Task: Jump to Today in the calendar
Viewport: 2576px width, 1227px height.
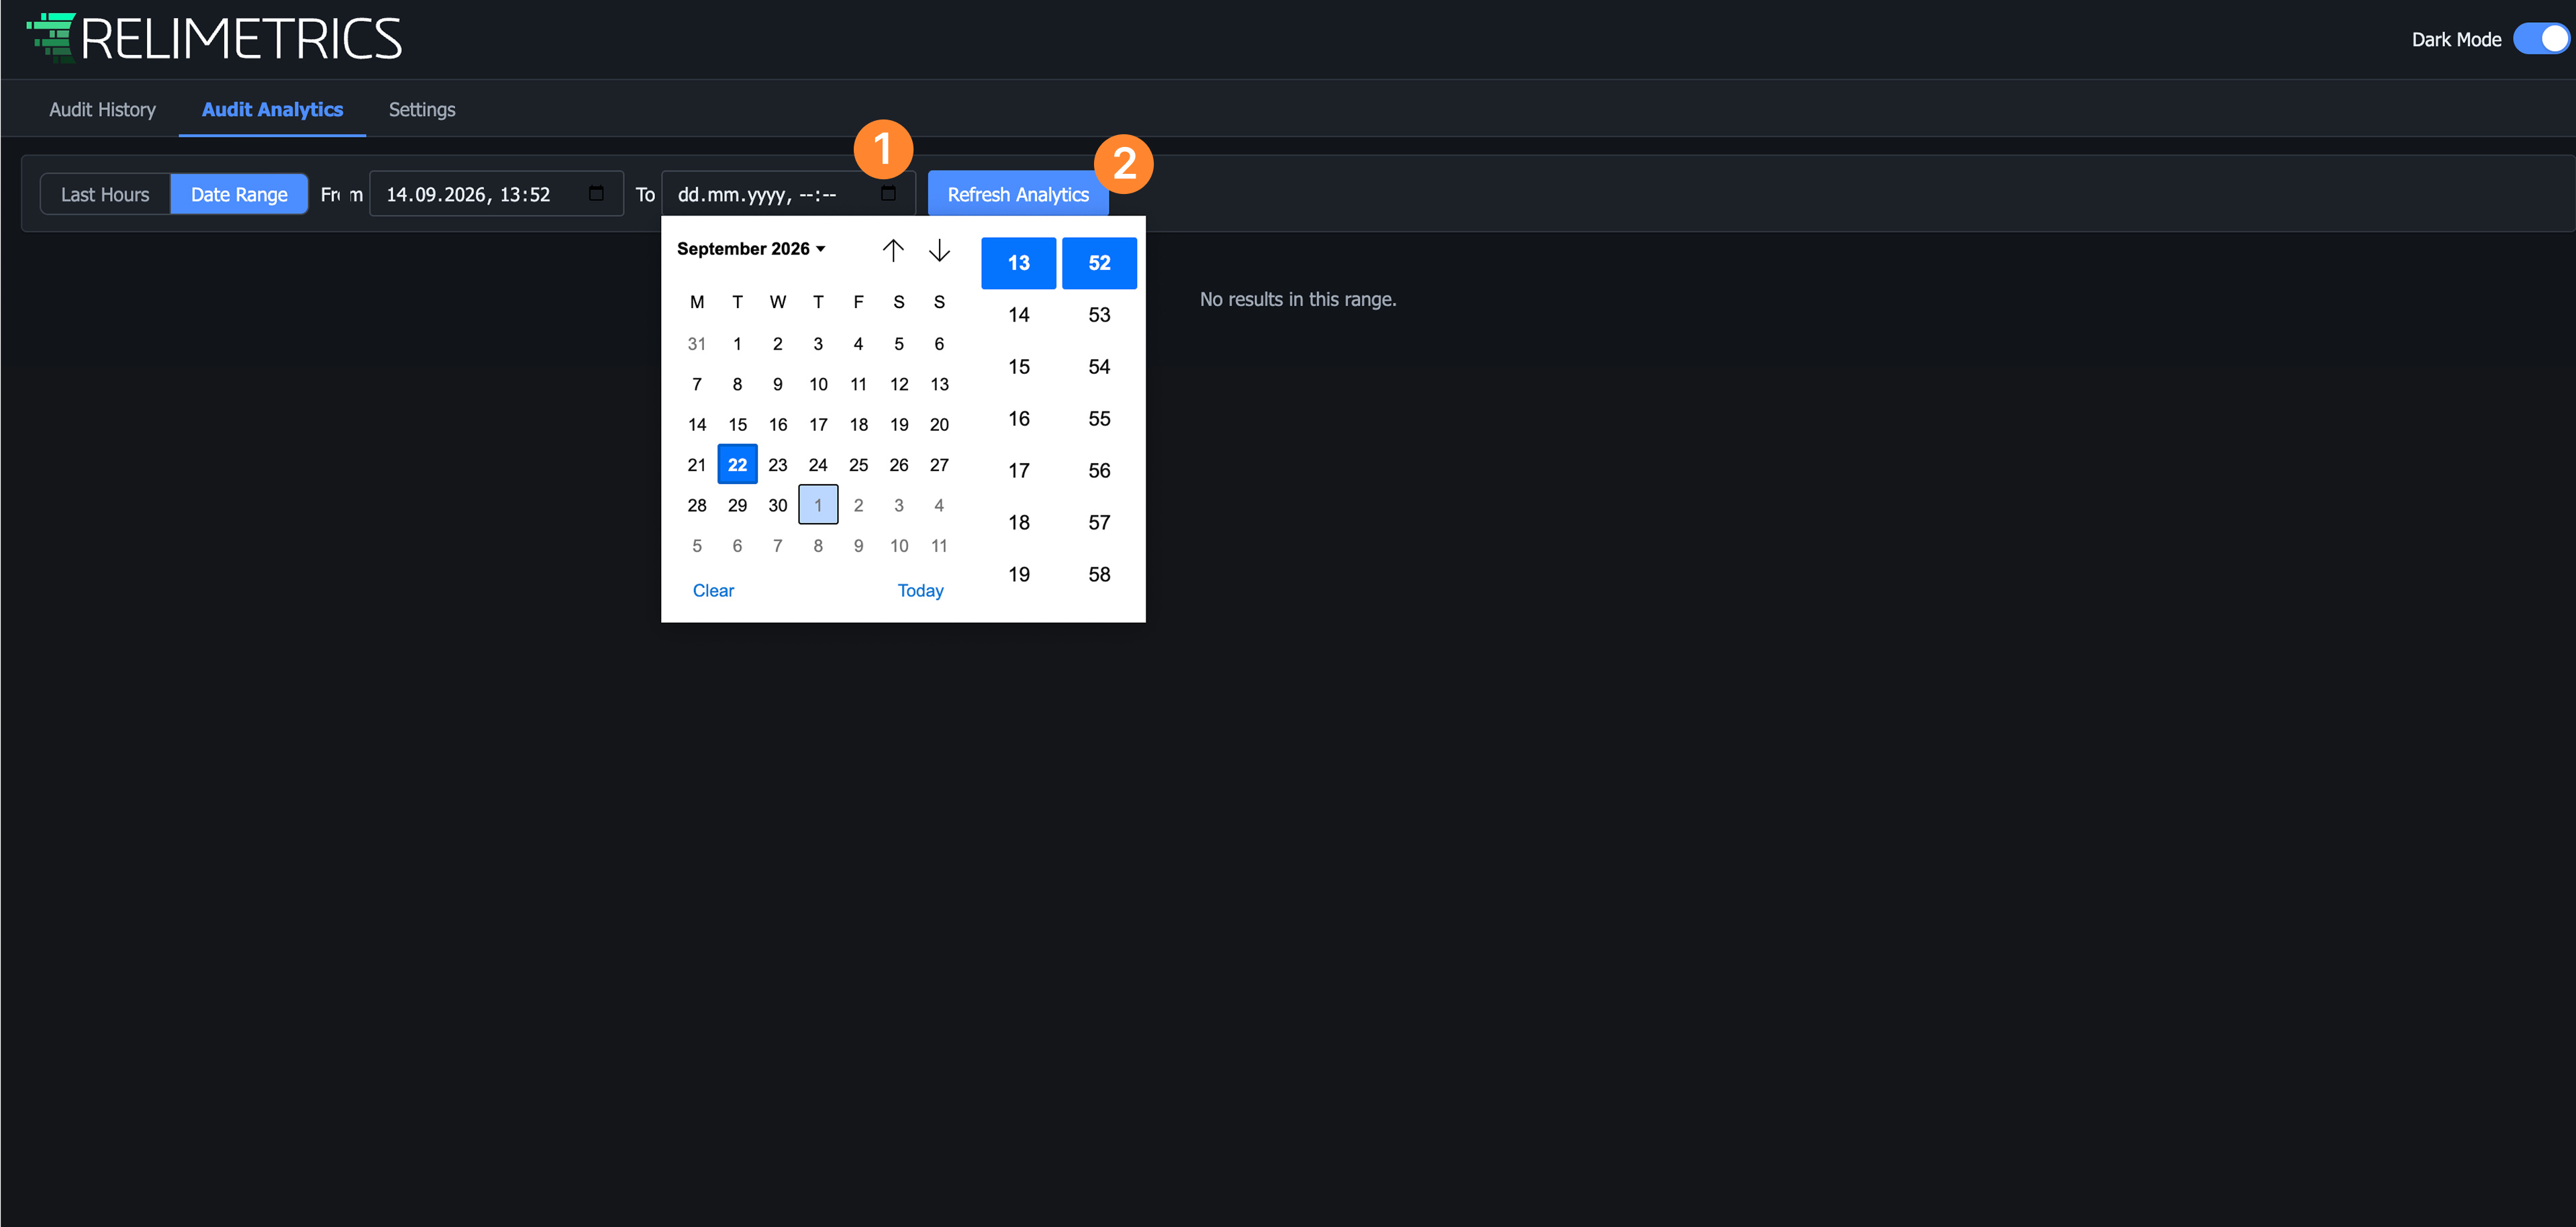Action: click(920, 590)
